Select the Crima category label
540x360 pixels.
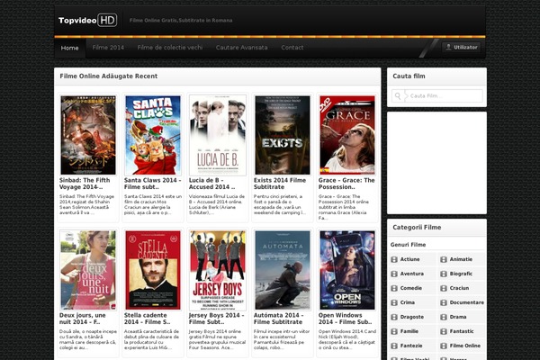(x=408, y=302)
